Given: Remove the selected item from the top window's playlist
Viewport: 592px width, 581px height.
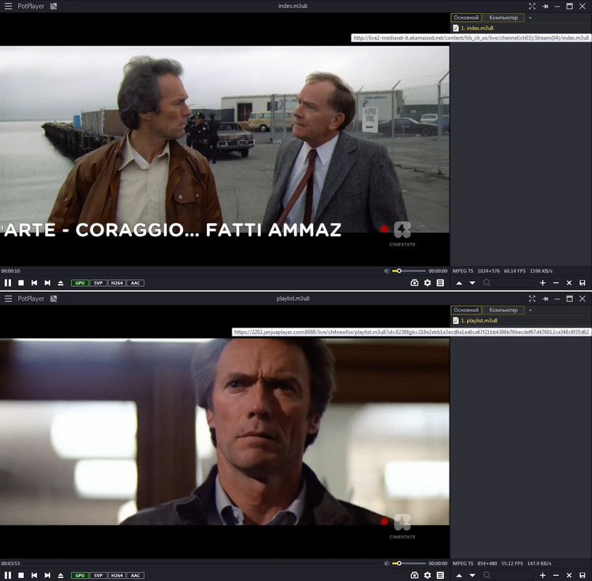Looking at the screenshot, I should [x=556, y=283].
